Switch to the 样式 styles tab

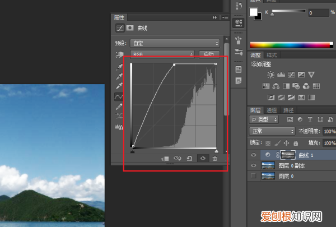coord(272,55)
